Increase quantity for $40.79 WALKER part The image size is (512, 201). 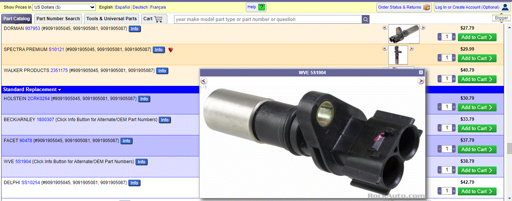point(454,79)
